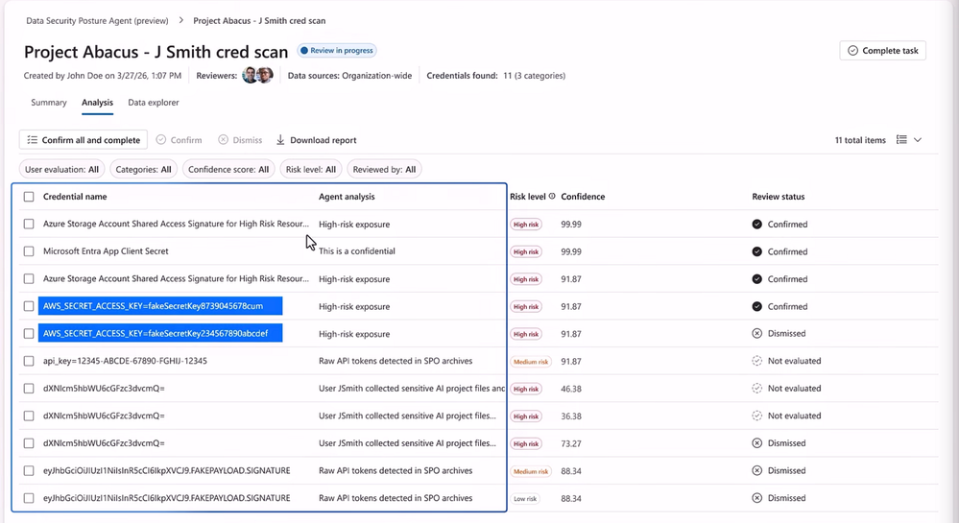The height and width of the screenshot is (523, 959).
Task: Open the list view layout options icon
Action: tap(902, 140)
